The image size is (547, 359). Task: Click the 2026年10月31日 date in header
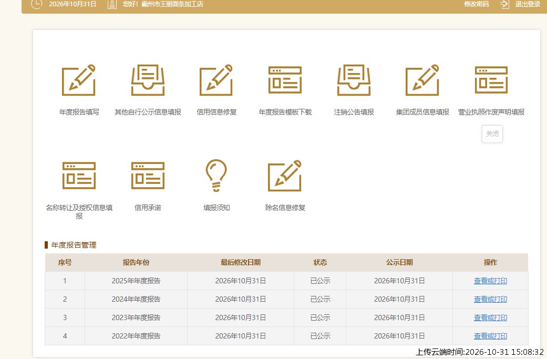[x=73, y=4]
